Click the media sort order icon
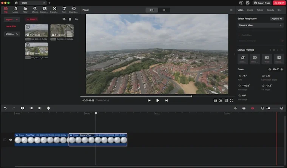 pyautogui.click(x=76, y=19)
